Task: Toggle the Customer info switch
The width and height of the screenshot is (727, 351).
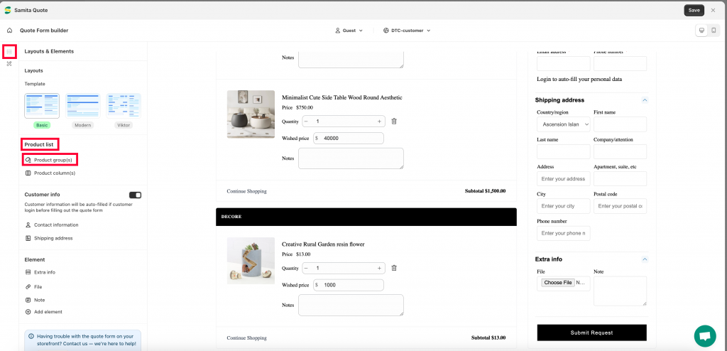Action: [x=135, y=195]
